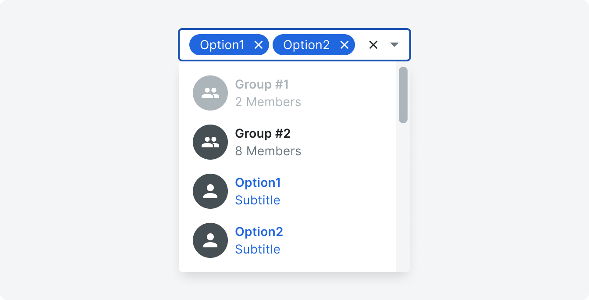The height and width of the screenshot is (300, 589).
Task: Click the Group #2 avatar icon
Action: 210,142
